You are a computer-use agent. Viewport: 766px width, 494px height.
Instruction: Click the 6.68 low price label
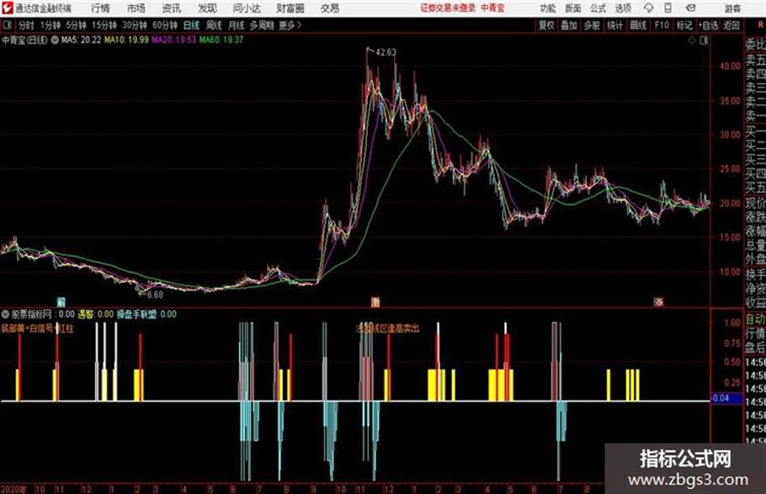point(155,294)
